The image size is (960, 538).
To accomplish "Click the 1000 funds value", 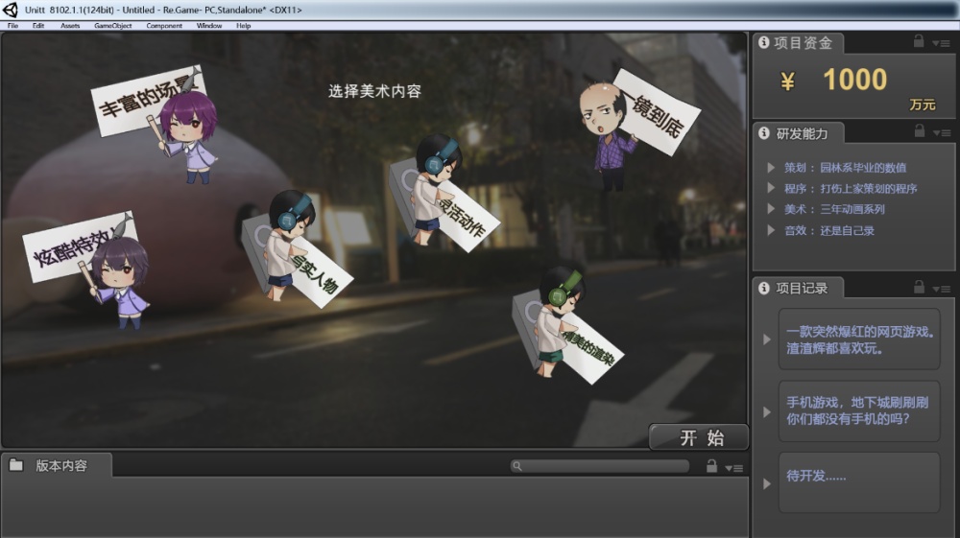I will [854, 80].
